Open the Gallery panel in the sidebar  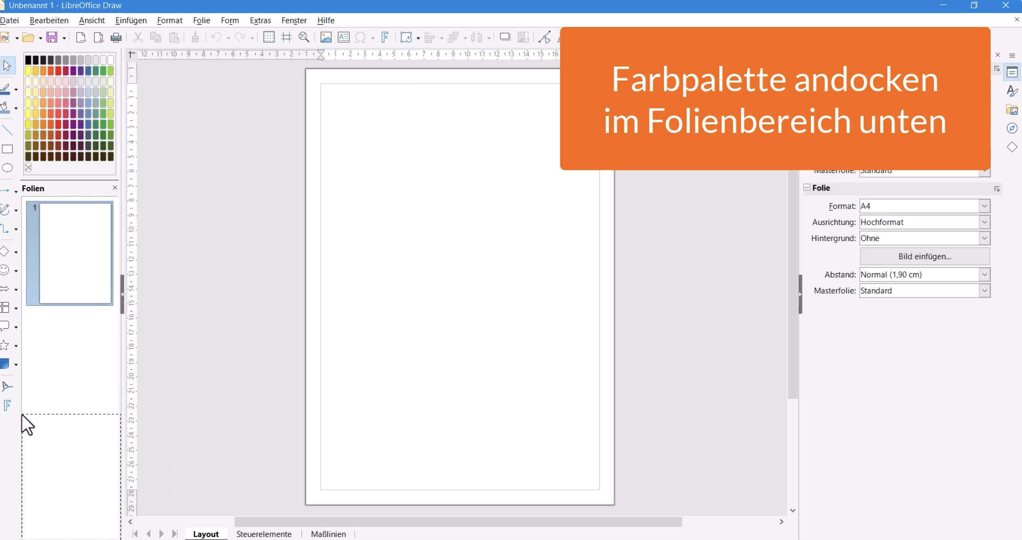1012,109
